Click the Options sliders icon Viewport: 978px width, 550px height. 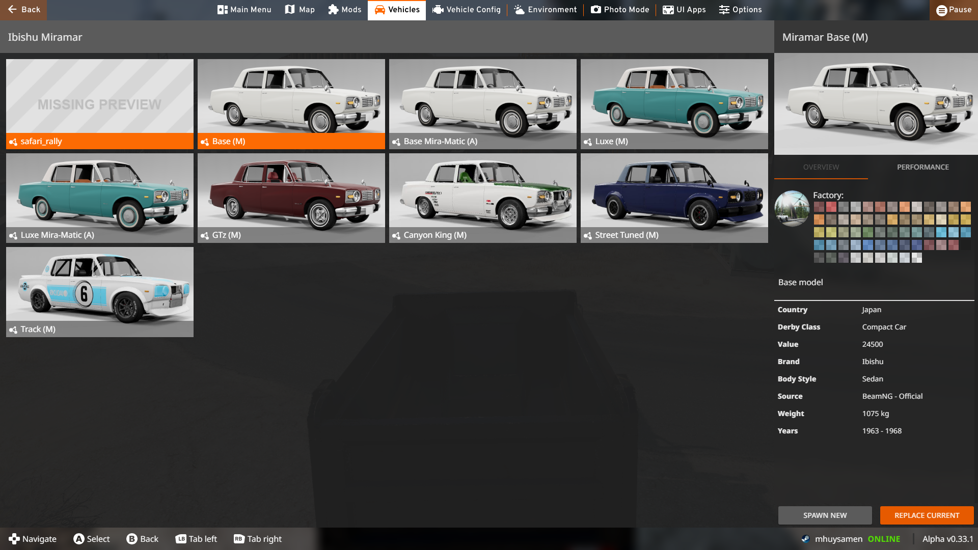coord(724,10)
